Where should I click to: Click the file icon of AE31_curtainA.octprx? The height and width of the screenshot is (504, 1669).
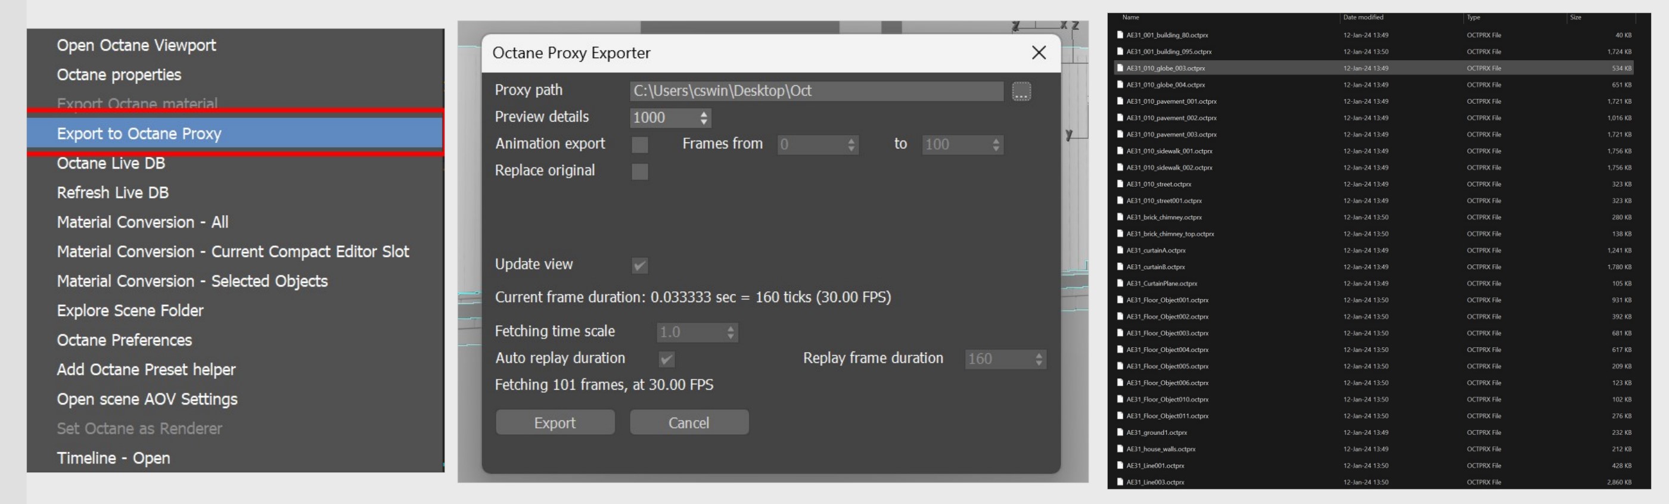(1120, 251)
